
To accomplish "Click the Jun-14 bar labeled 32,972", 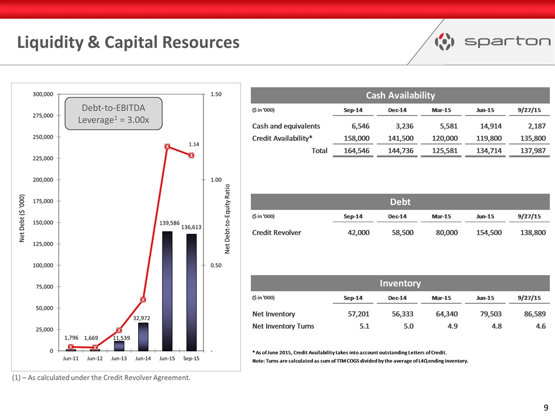I will [143, 336].
